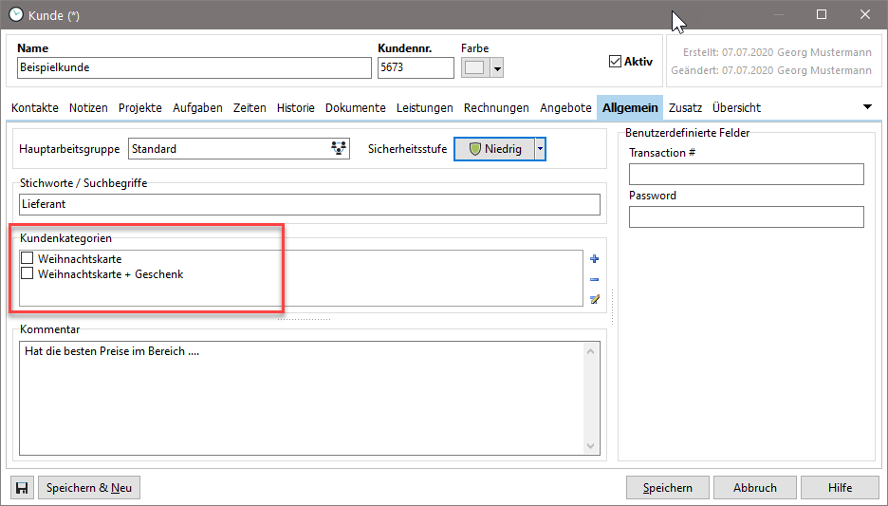Click the remove category minus icon
Viewport: 888px width, 506px height.
click(x=595, y=279)
